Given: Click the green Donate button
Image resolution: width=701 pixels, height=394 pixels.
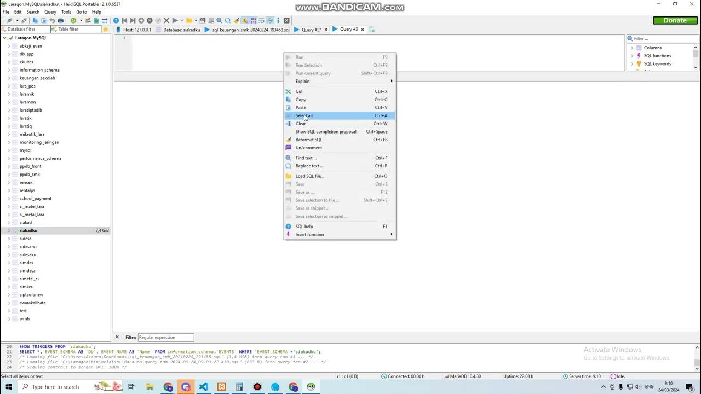Looking at the screenshot, I should click(675, 20).
